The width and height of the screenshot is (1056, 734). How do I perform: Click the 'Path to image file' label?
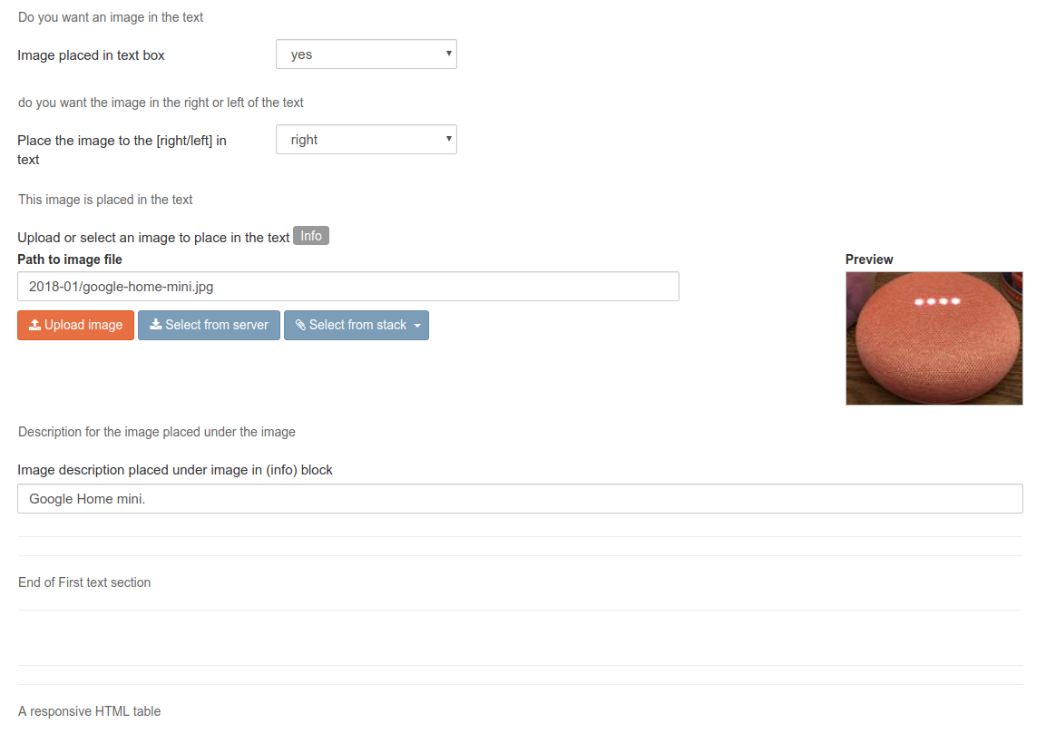click(70, 259)
